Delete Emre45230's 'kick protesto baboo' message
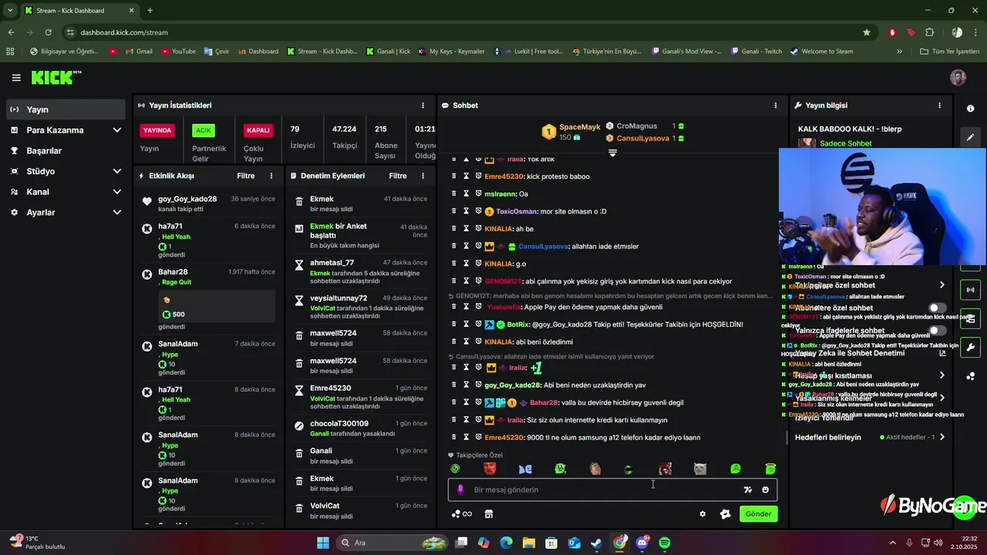Viewport: 987px width, 555px height. click(454, 177)
